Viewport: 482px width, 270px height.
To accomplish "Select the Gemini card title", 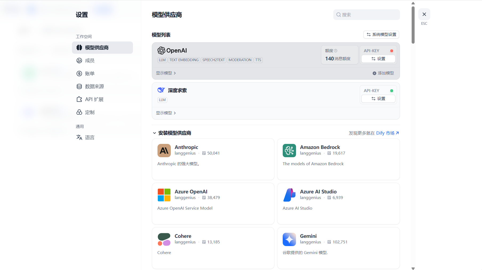I will [308, 236].
